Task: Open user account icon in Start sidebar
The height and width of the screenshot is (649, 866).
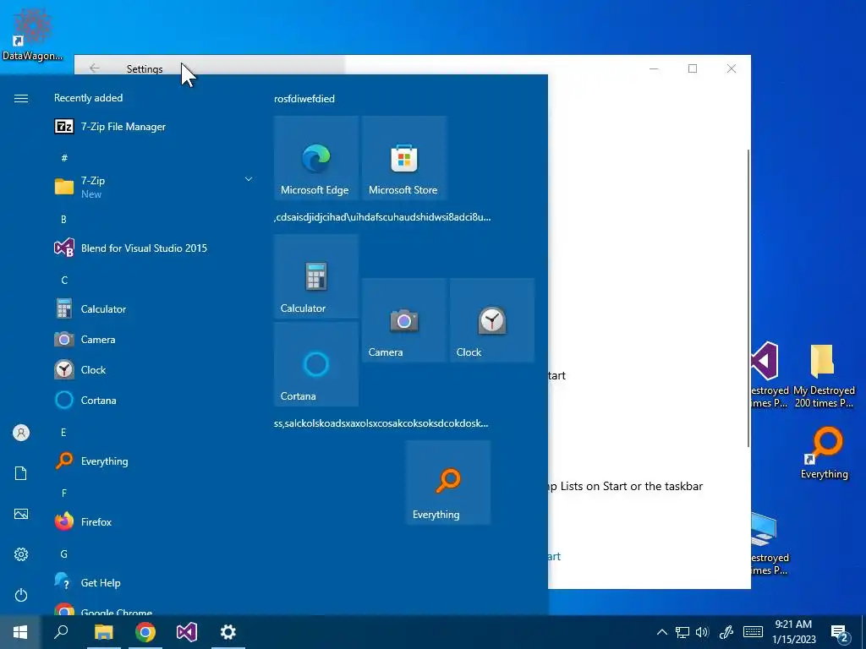Action: click(21, 433)
